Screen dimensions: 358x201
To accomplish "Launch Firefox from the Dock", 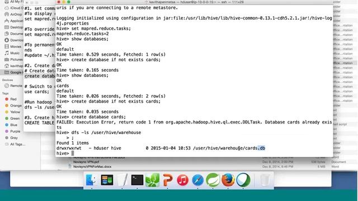I will (228, 180).
